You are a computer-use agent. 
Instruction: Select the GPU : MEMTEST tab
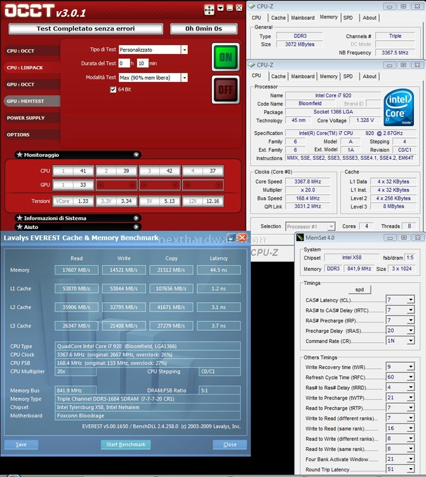point(32,101)
